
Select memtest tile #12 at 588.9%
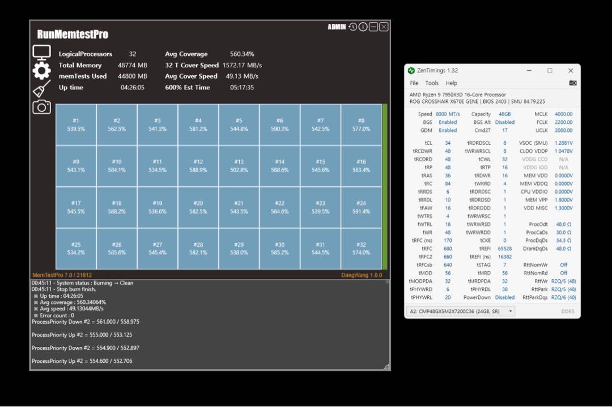pos(198,166)
